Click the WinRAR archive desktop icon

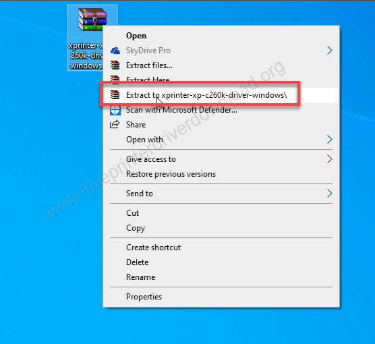click(92, 20)
